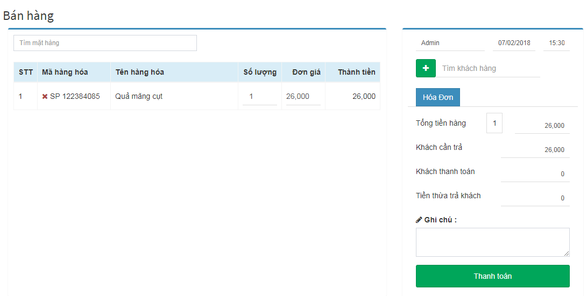Click the Khách thanh toán amount field

pos(535,174)
